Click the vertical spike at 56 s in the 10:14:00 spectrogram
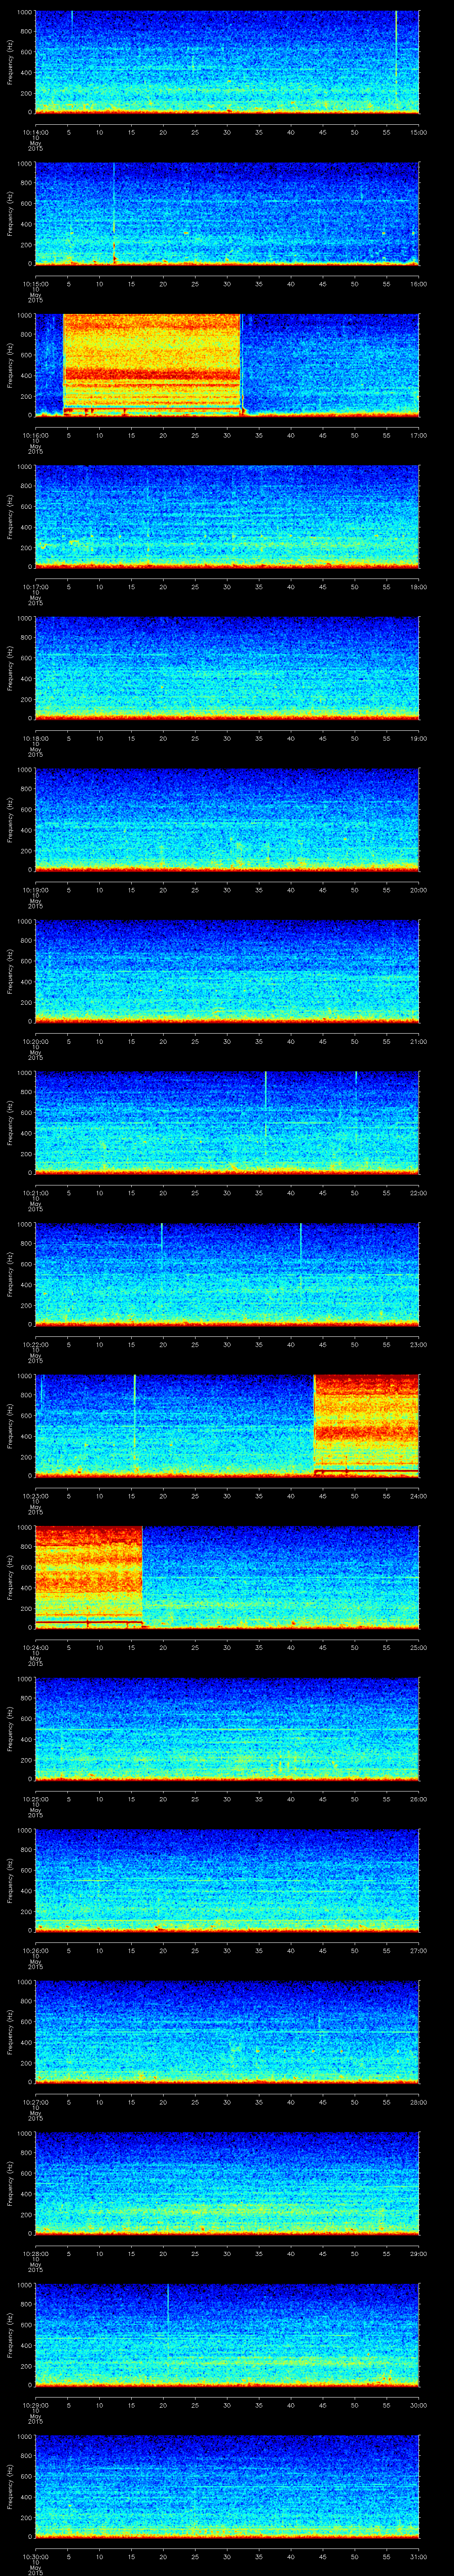The image size is (454, 2576). pos(396,60)
